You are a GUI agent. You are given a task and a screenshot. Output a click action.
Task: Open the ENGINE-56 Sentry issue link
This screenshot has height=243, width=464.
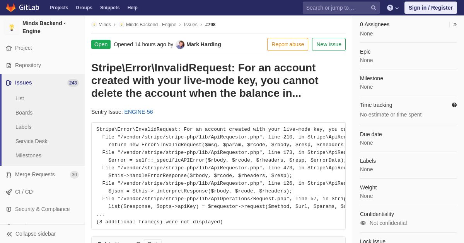(138, 112)
